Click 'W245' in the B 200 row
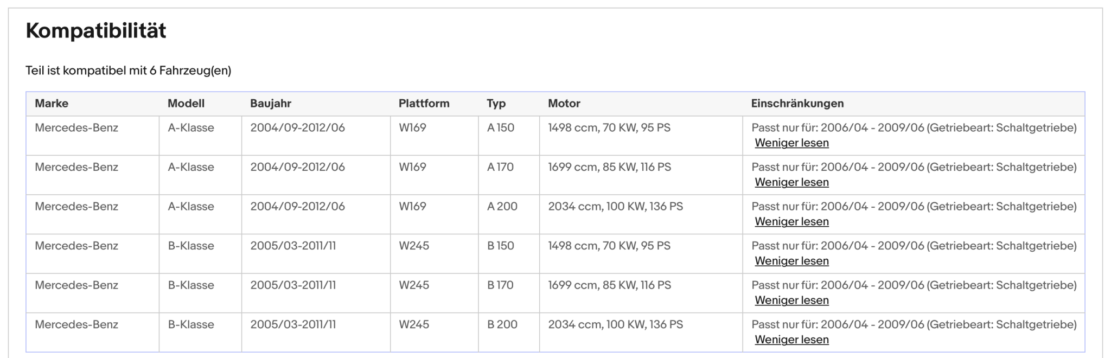The height and width of the screenshot is (358, 1111). click(414, 324)
